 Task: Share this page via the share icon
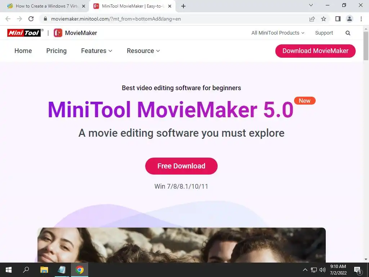coord(312,19)
